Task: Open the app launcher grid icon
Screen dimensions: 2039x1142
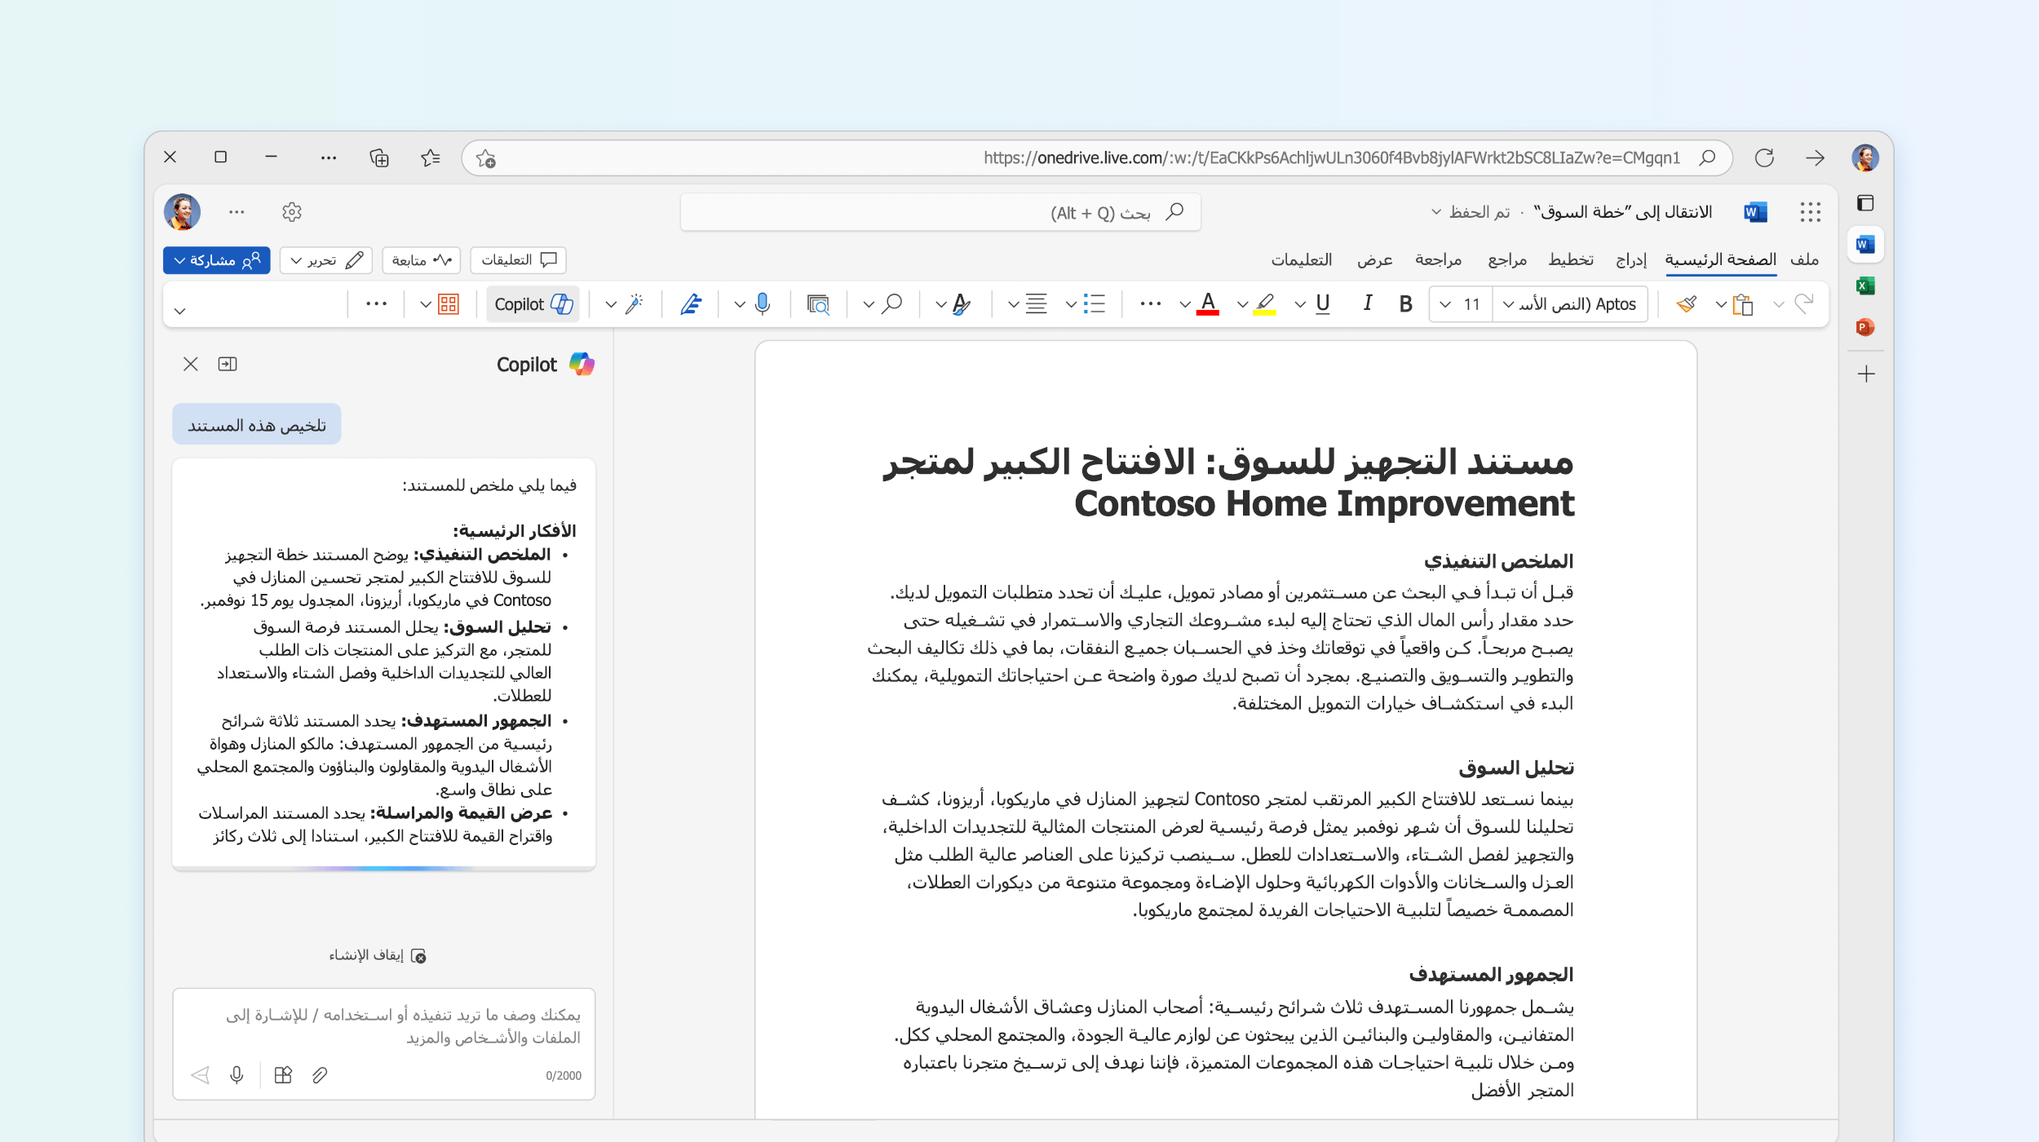Action: (x=1811, y=212)
